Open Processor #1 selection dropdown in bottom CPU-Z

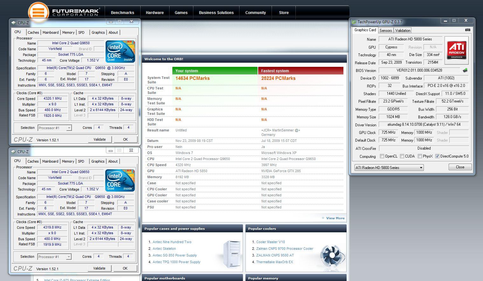[54, 257]
